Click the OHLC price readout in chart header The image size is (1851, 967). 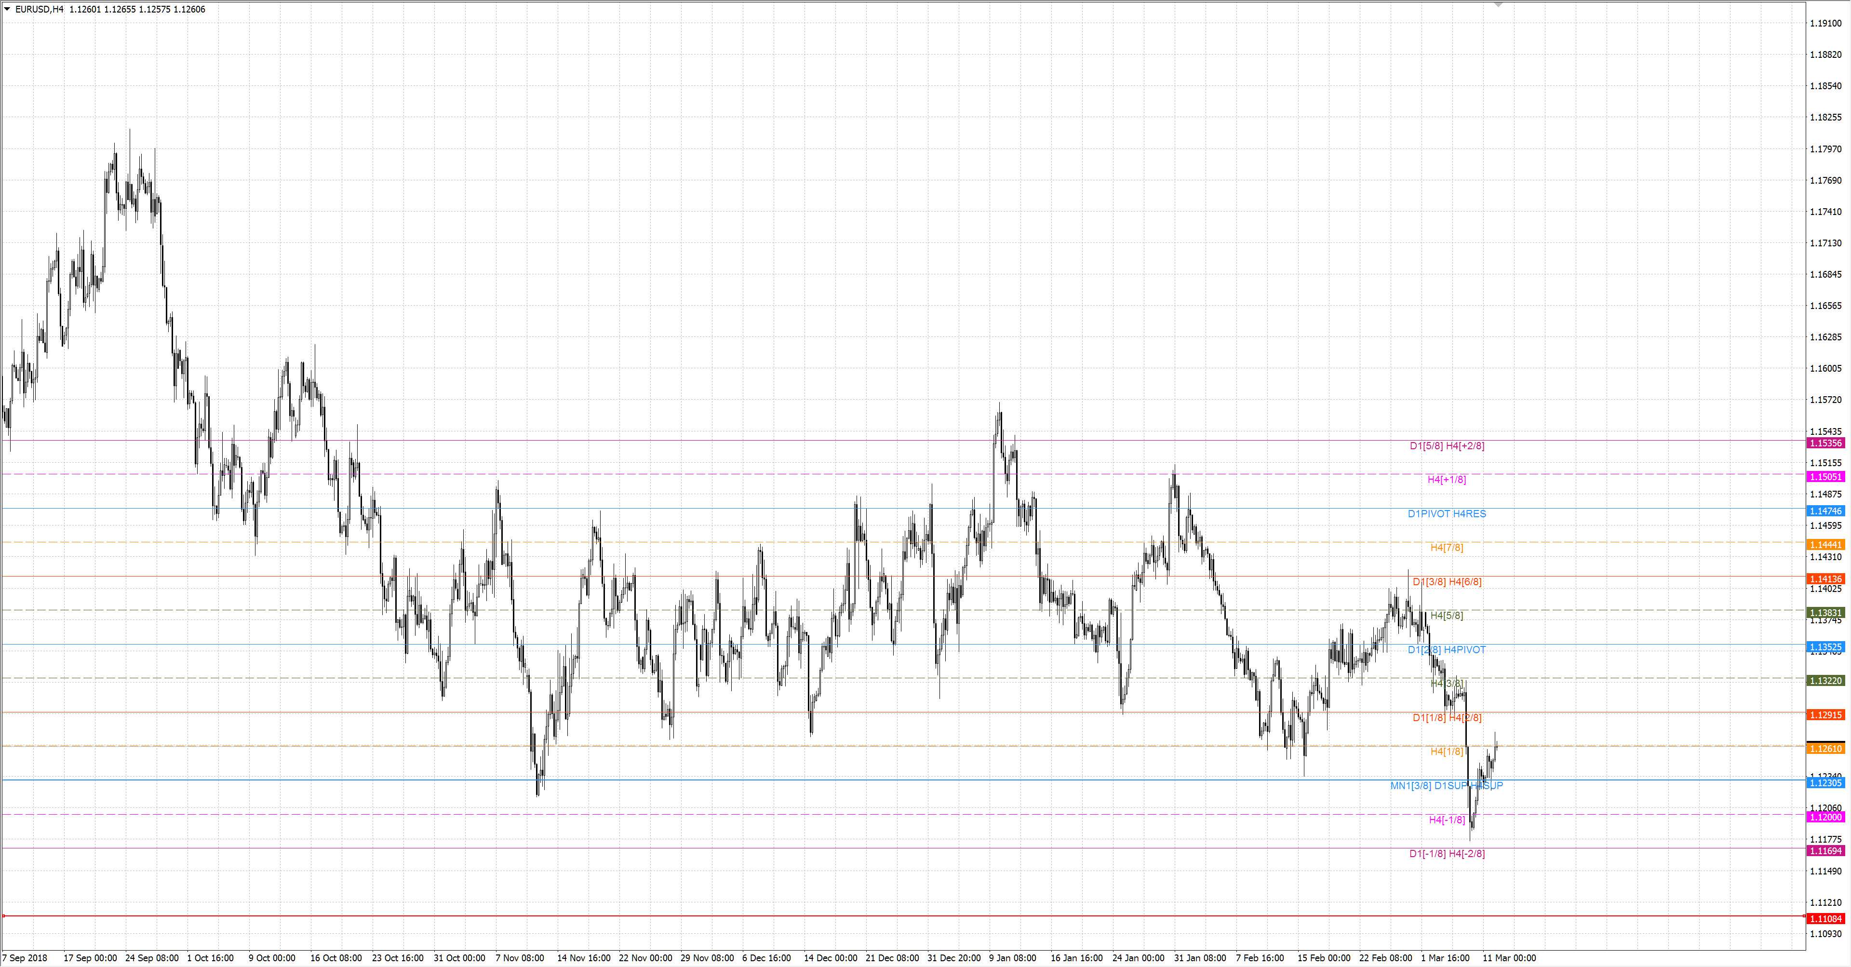point(136,9)
